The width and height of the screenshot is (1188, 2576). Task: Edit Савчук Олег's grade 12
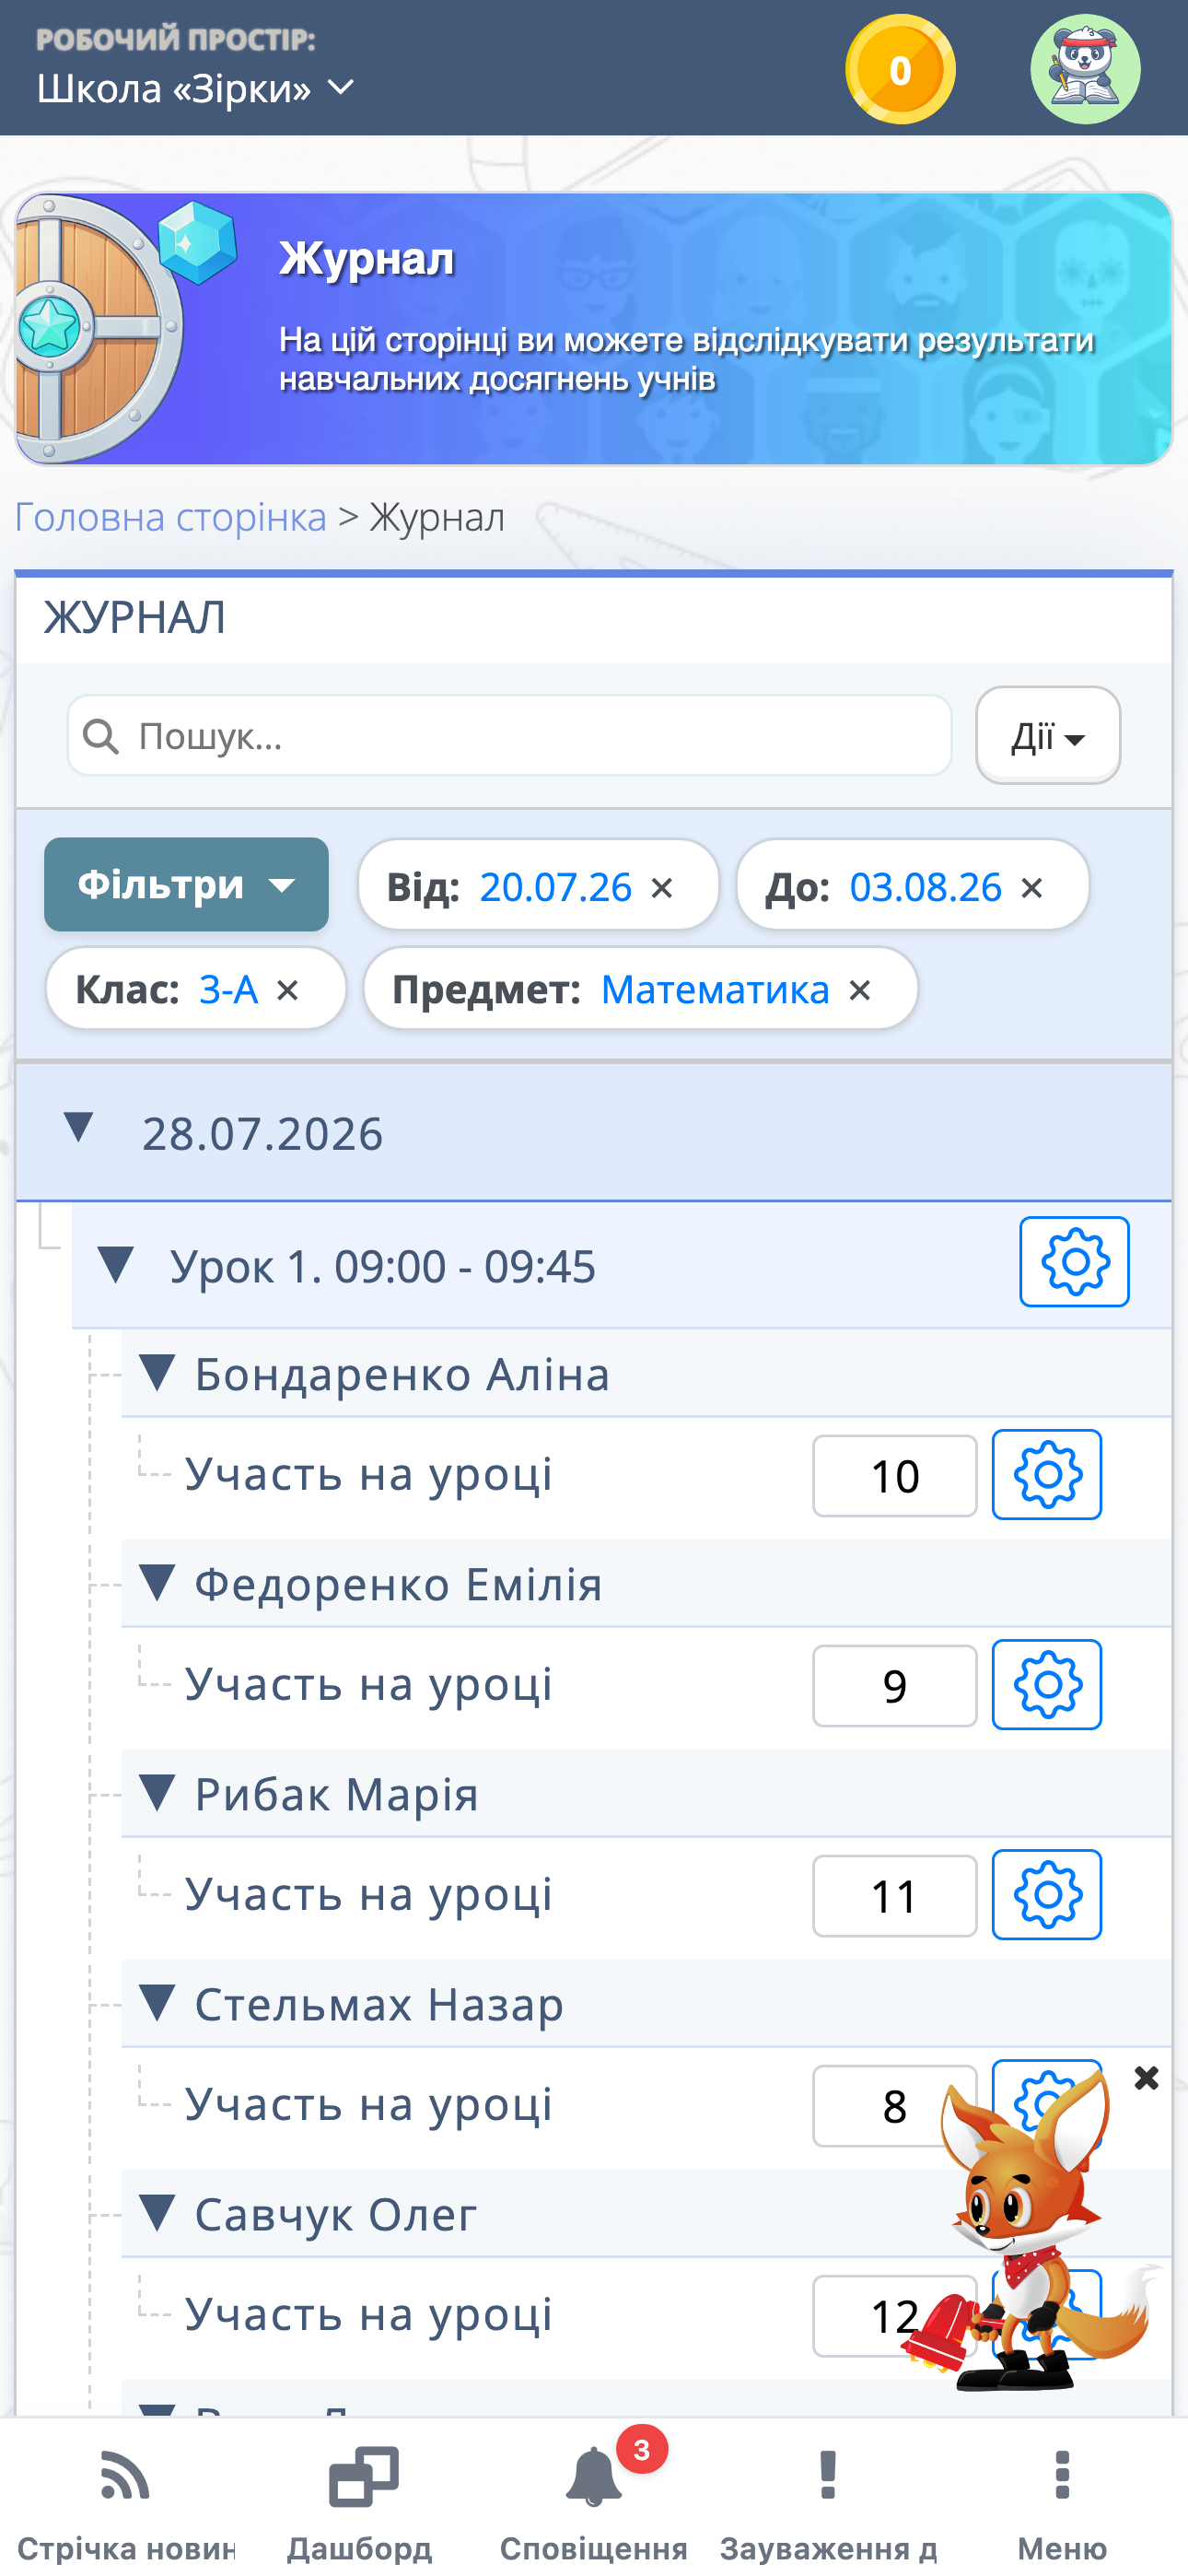(895, 2316)
